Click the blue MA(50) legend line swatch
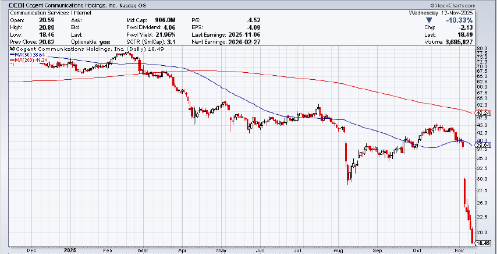Image resolution: width=497 pixels, height=254 pixels. [x=12, y=55]
